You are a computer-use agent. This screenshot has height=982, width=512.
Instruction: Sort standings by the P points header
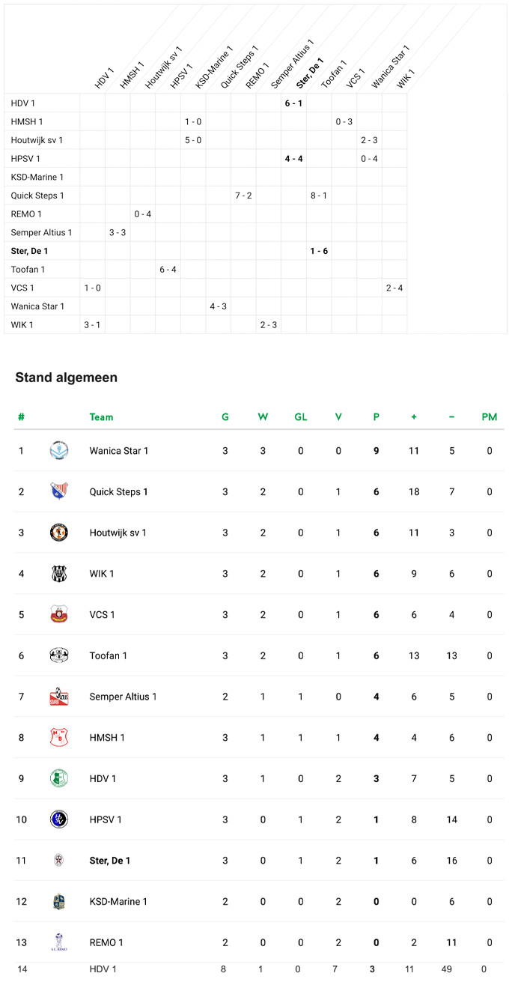(376, 417)
